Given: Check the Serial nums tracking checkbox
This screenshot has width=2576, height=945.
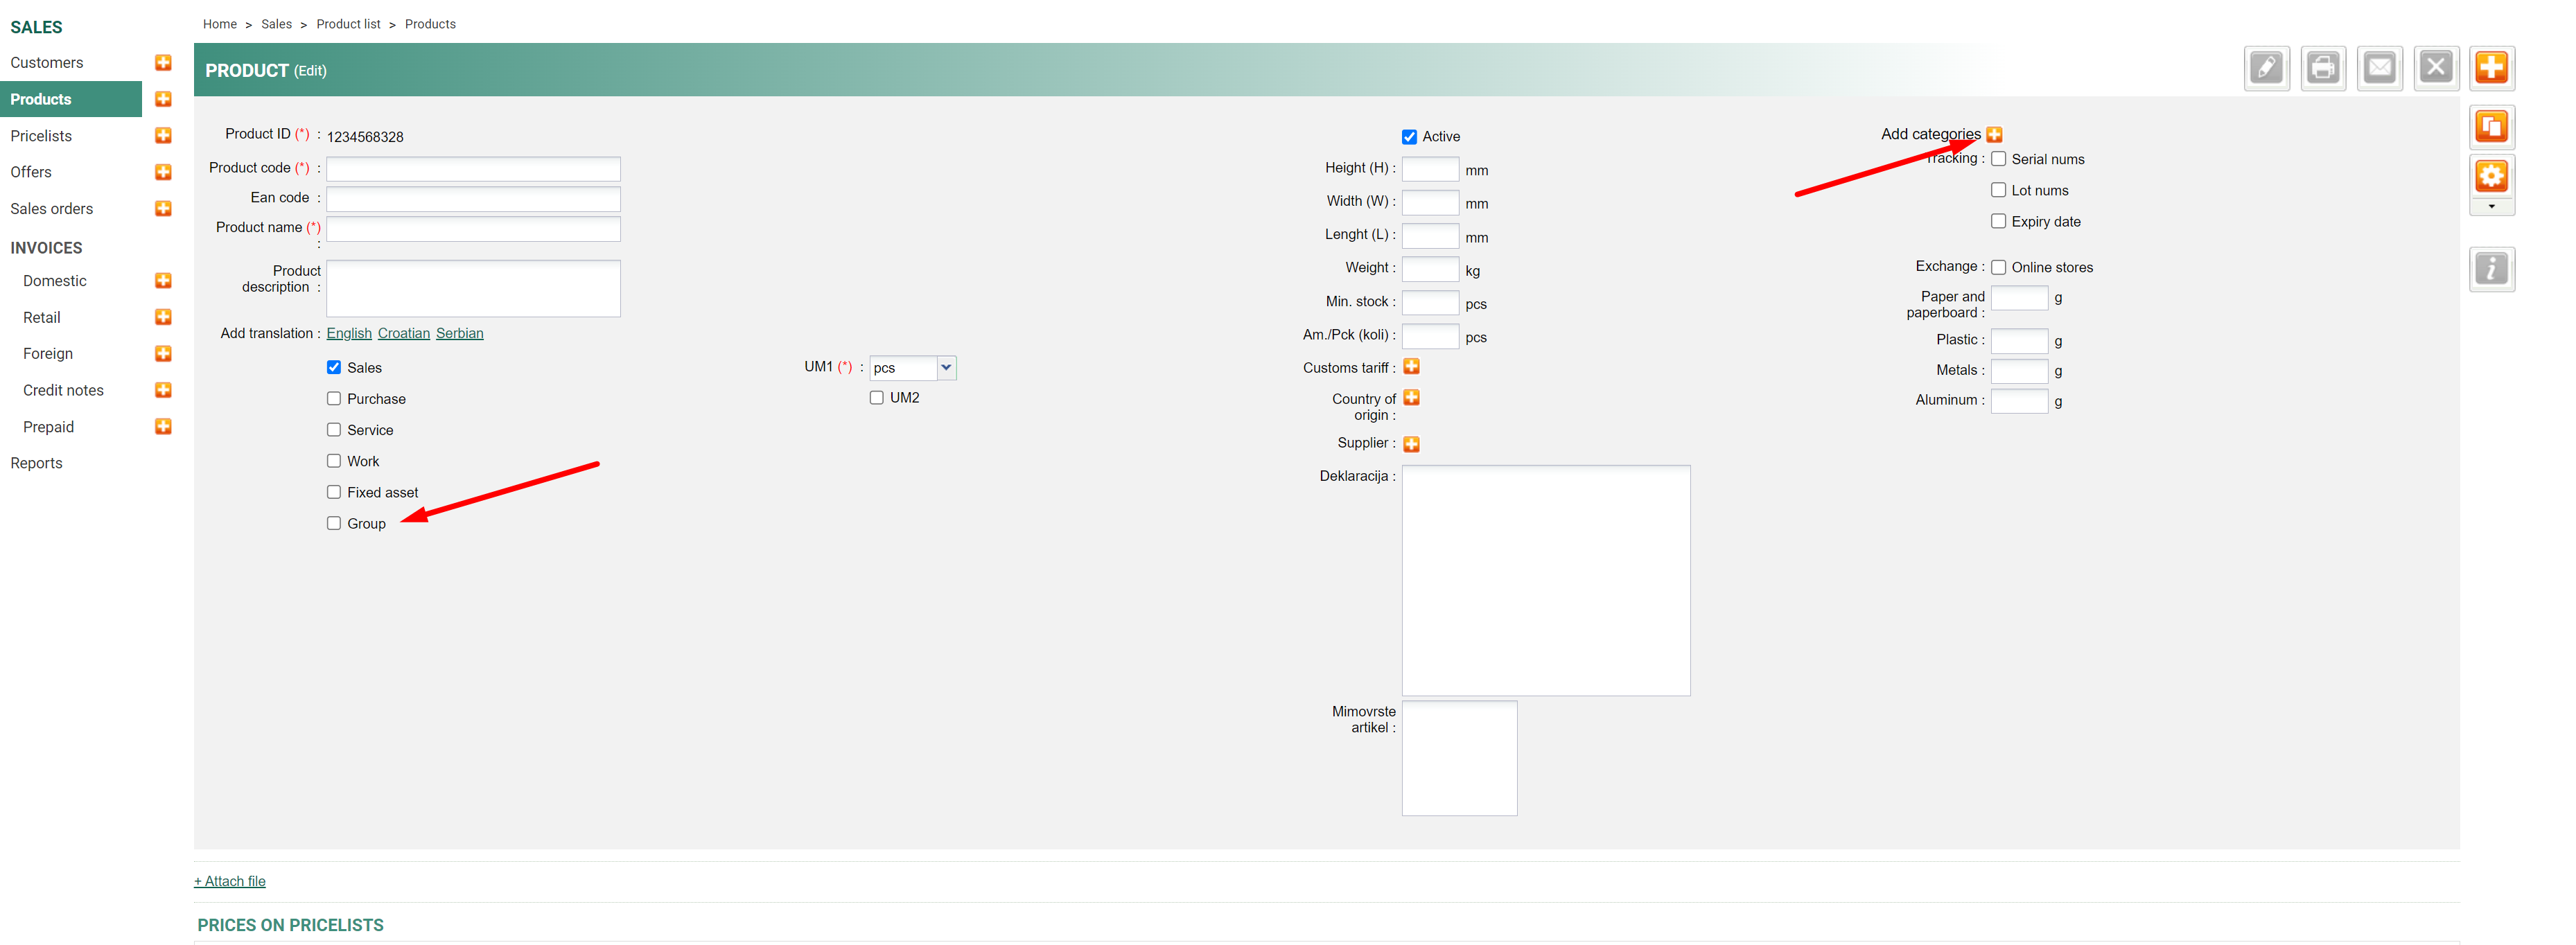Looking at the screenshot, I should coord(1998,159).
